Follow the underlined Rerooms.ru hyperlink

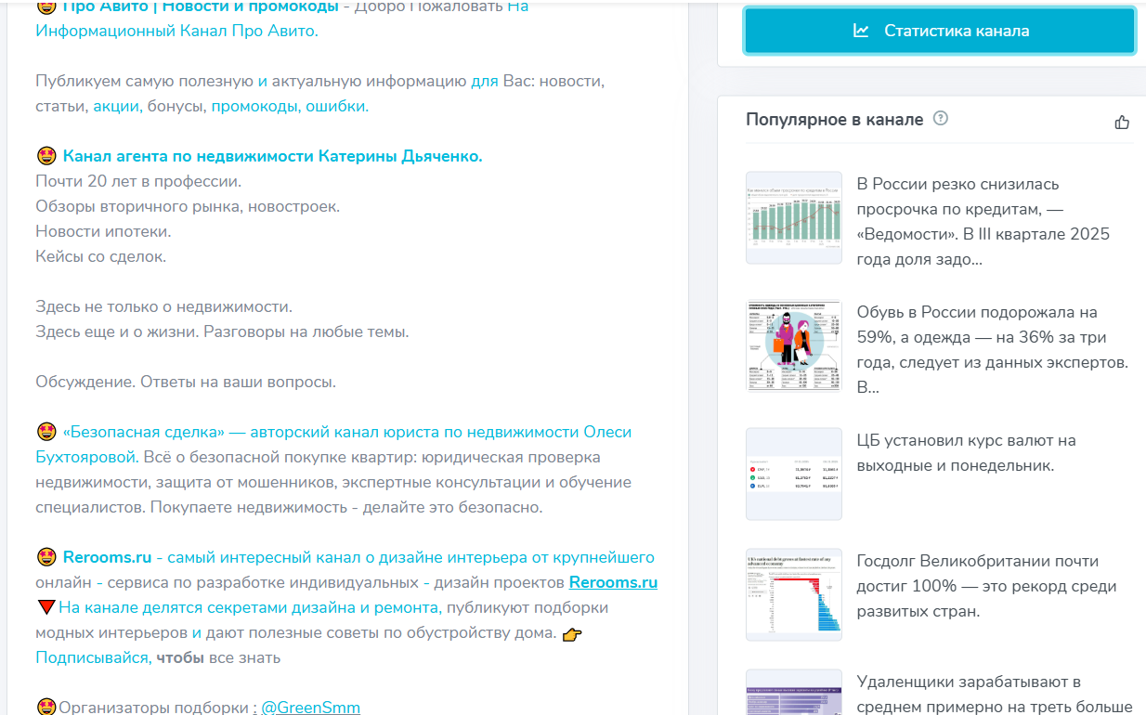(612, 582)
